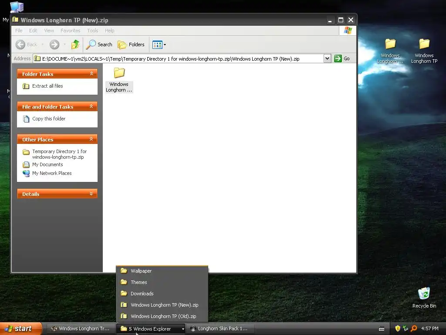Click the orange magnifier tray icon
Viewport: 446px width, 335px height.
pos(414,328)
